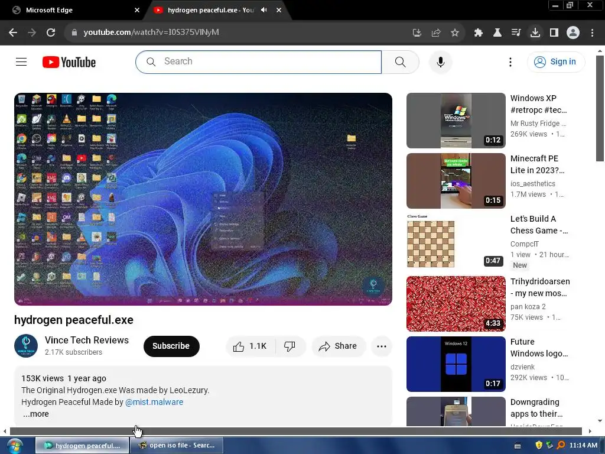
Task: Toggle the side panel icon
Action: pos(554,33)
